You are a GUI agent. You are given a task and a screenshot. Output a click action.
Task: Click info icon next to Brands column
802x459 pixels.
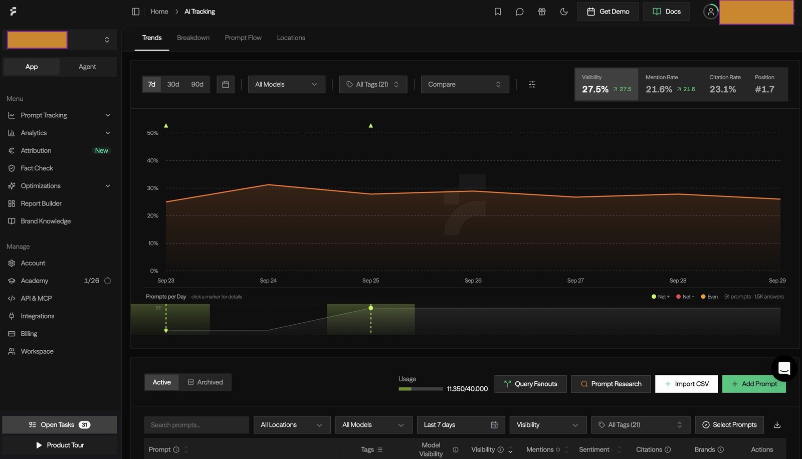pos(721,449)
